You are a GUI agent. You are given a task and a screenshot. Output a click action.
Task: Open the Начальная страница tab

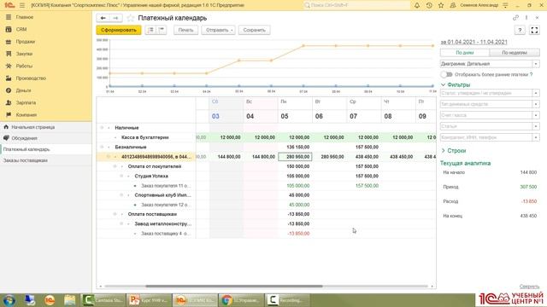45,127
